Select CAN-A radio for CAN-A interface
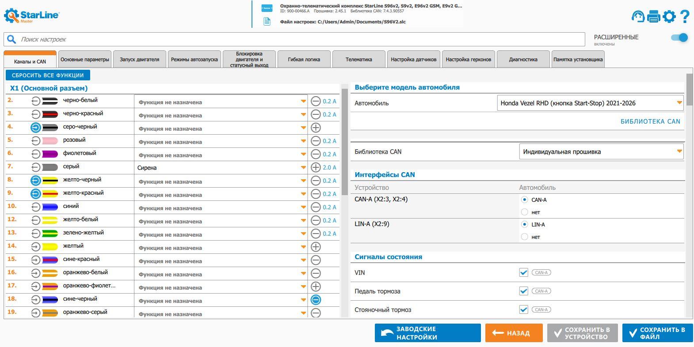Viewport: 694px width, 347px height. tap(525, 200)
